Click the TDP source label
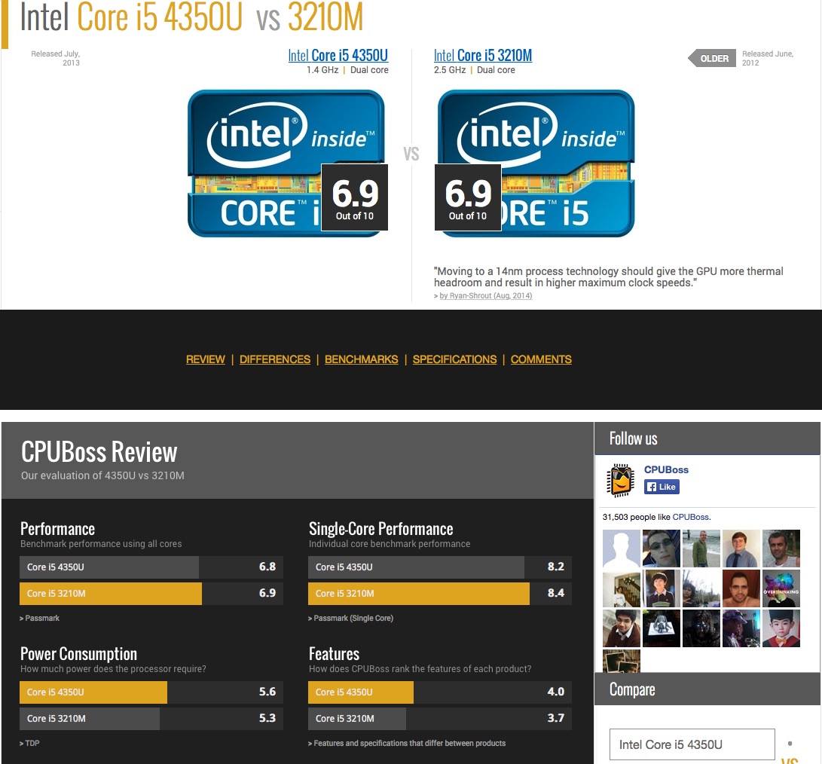This screenshot has height=764, width=822. pyautogui.click(x=30, y=743)
